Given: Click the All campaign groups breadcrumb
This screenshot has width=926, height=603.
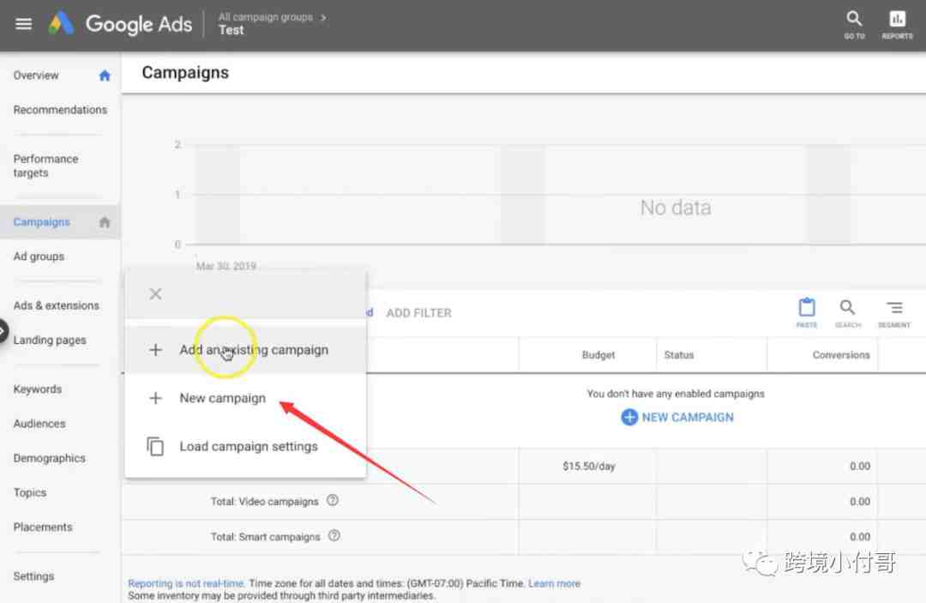Looking at the screenshot, I should (265, 17).
